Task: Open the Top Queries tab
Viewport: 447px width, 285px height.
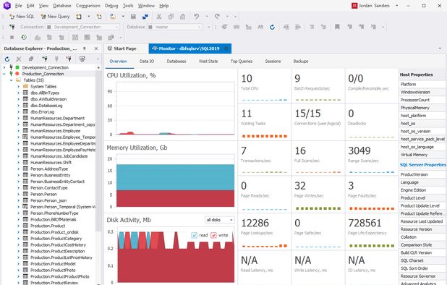Action: point(242,61)
